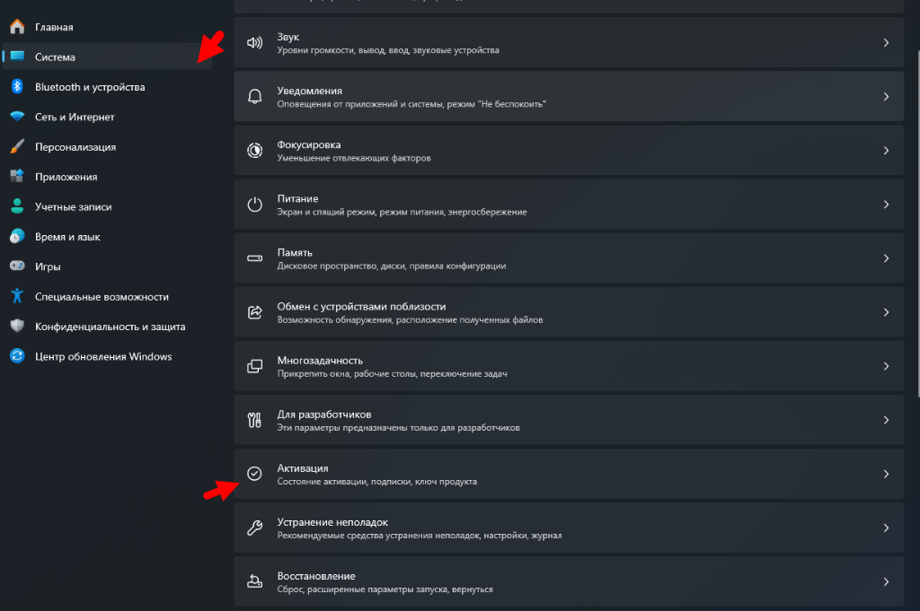Expand the Звук row chevron
This screenshot has width=920, height=611.
[886, 42]
